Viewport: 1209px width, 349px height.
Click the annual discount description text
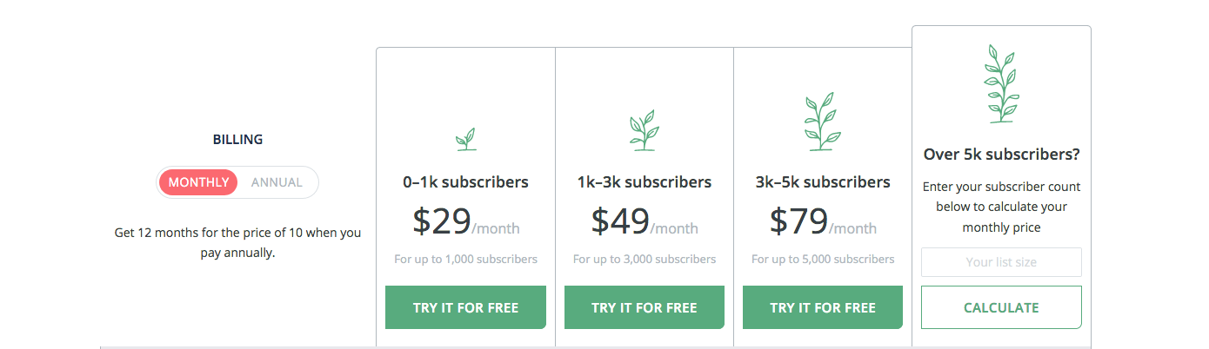pyautogui.click(x=237, y=243)
